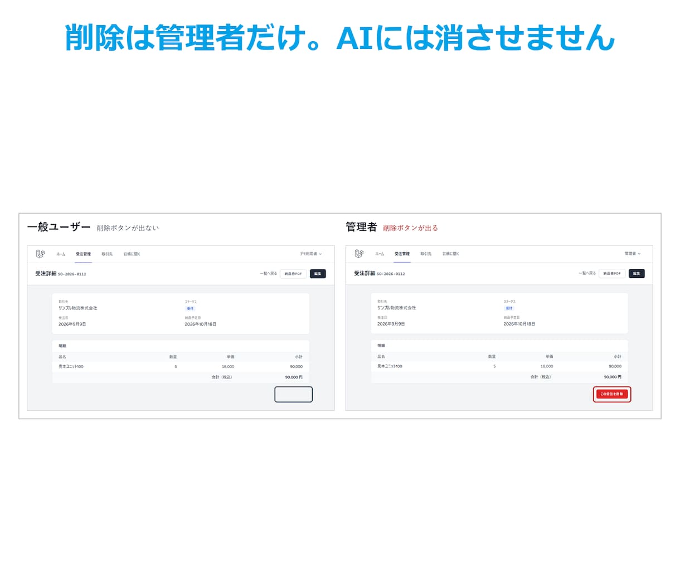Click 2026年9月9日 in 管理者 panel

[x=391, y=324]
